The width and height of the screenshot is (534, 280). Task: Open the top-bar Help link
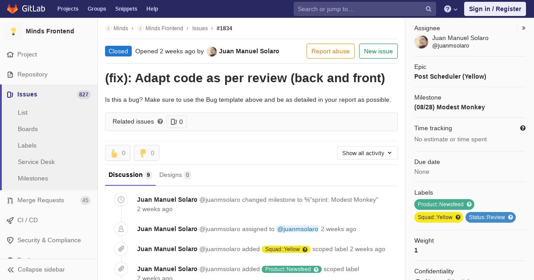point(152,9)
